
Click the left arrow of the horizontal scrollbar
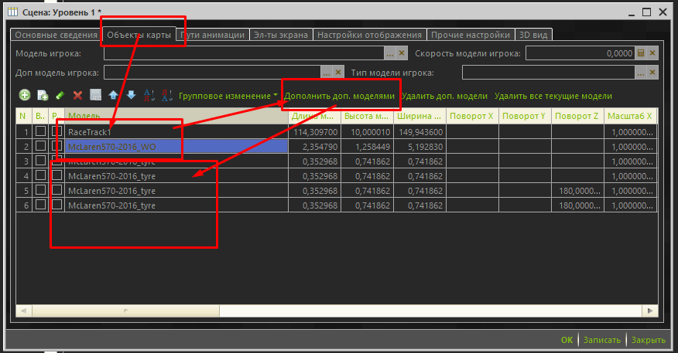point(24,311)
